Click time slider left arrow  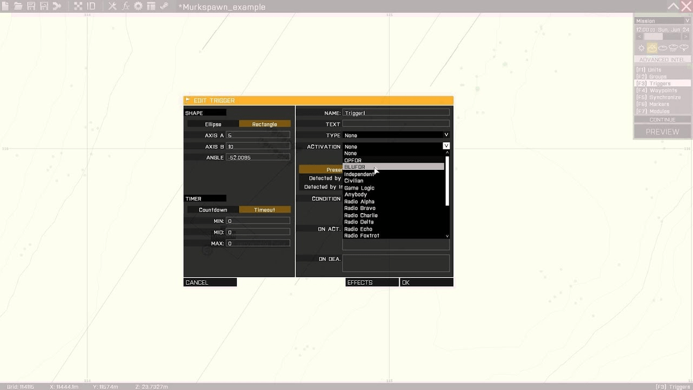638,36
